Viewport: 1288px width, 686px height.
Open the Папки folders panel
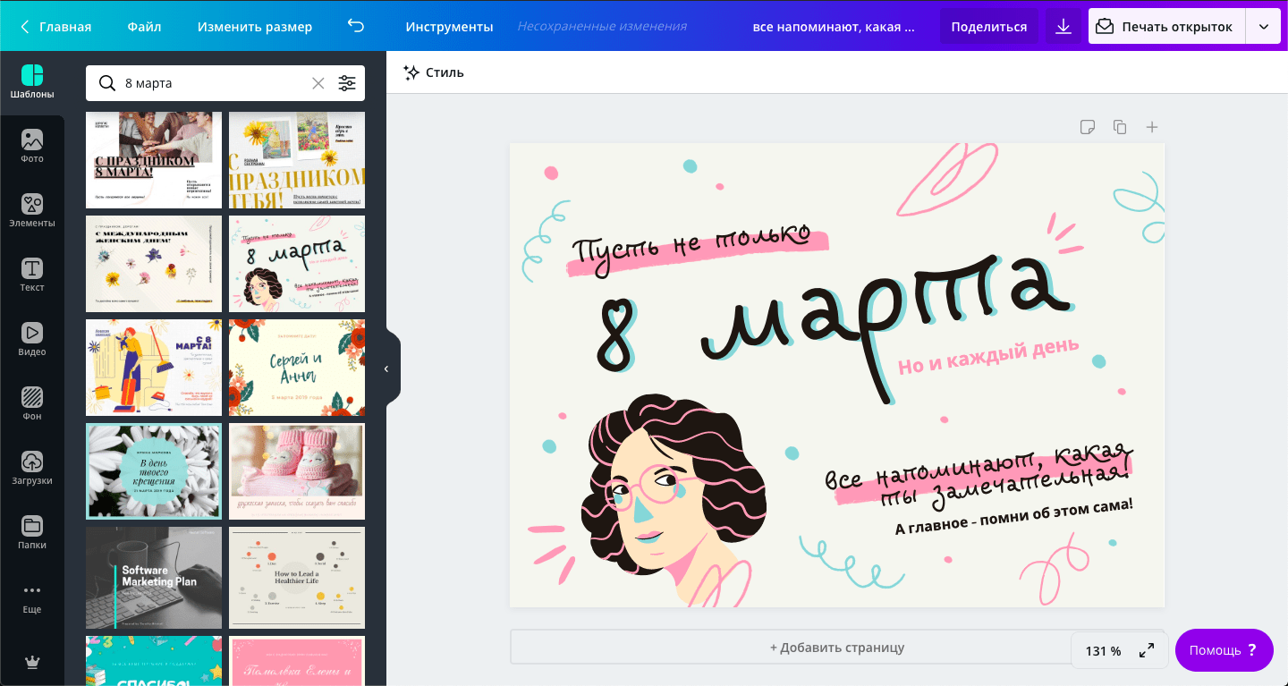(32, 533)
